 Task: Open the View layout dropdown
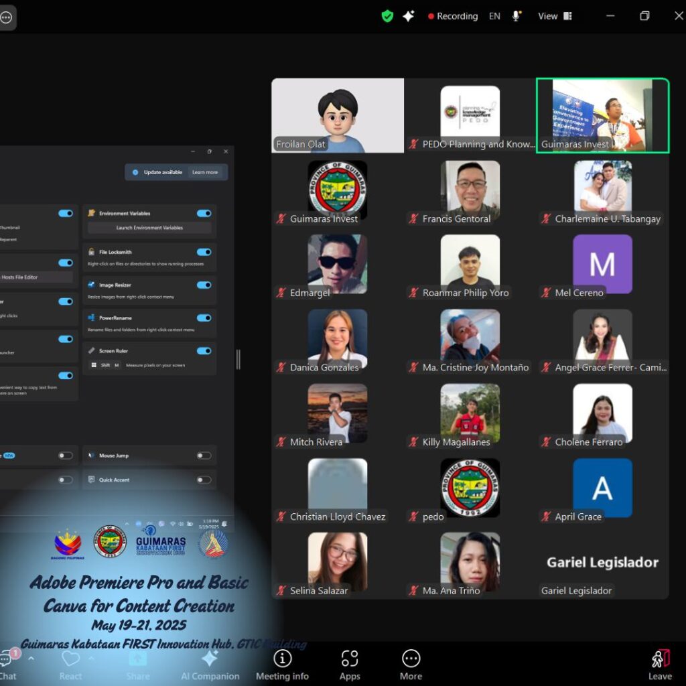555,16
